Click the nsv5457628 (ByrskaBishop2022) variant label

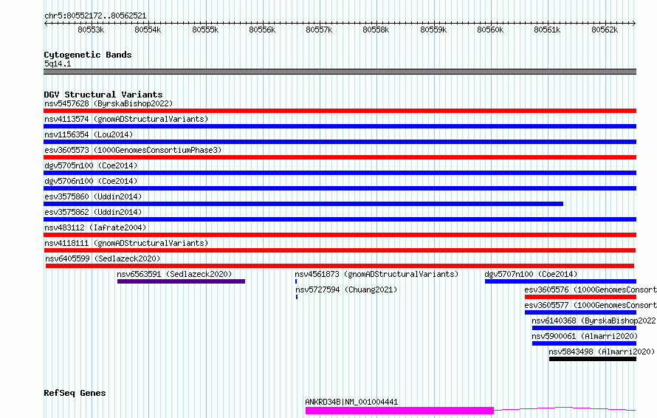point(109,103)
